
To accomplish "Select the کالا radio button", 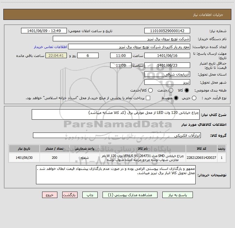I will (x=187, y=90).
